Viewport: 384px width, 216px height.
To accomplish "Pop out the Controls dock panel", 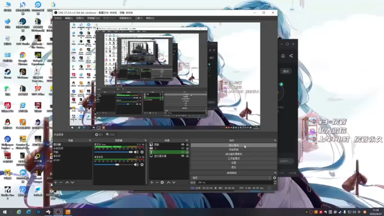I will tap(275, 140).
